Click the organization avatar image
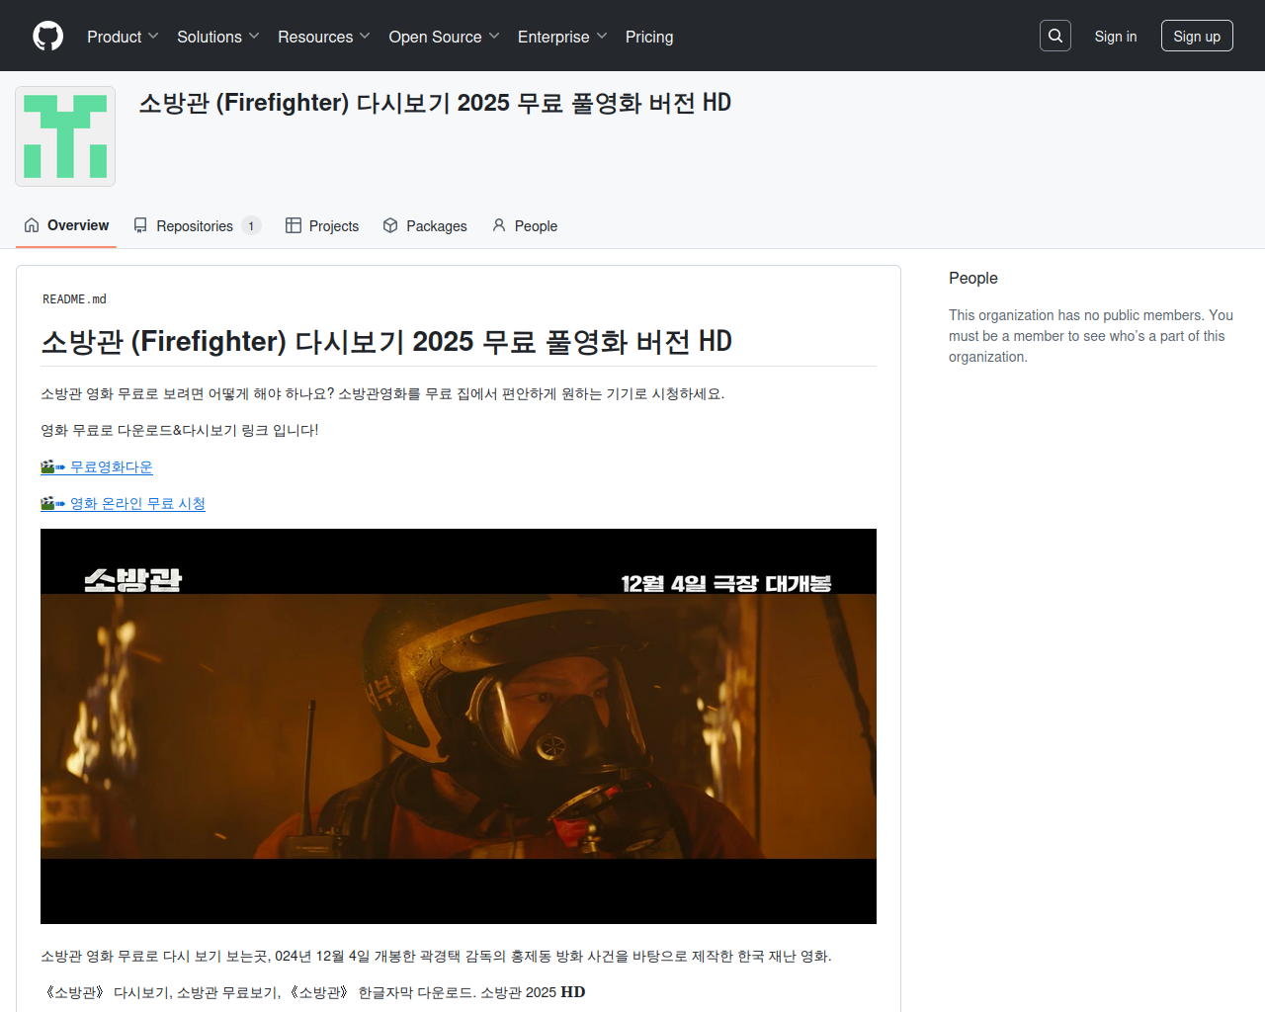Screen dimensions: 1265x1012 [65, 136]
